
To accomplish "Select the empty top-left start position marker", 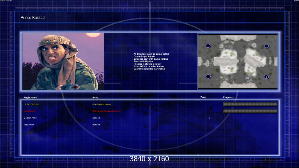I will 208,46.
